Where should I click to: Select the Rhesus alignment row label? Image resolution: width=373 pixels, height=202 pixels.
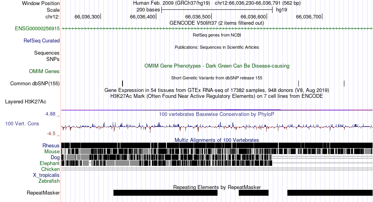click(51, 145)
